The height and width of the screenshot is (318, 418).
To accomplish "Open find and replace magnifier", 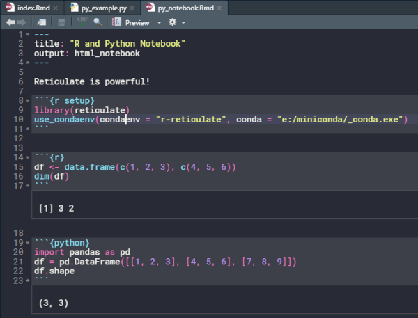I will pos(98,22).
